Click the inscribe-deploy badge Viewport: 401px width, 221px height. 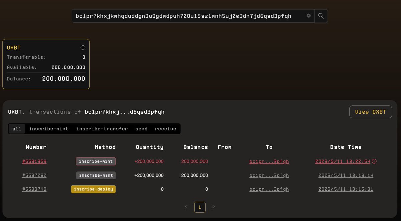click(93, 189)
